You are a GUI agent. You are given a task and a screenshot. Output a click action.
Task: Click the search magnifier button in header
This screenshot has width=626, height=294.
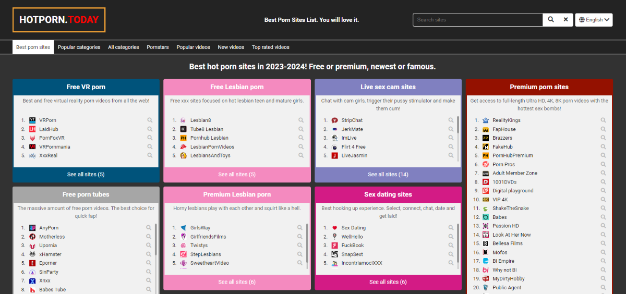tap(550, 20)
